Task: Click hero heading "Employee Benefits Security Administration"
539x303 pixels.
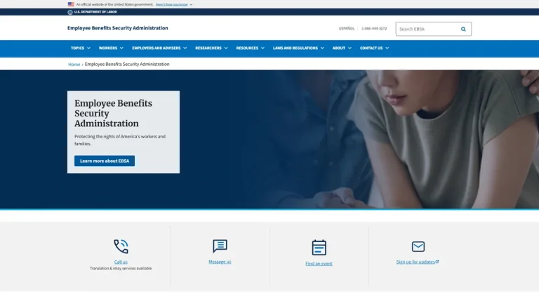Action: [x=114, y=114]
